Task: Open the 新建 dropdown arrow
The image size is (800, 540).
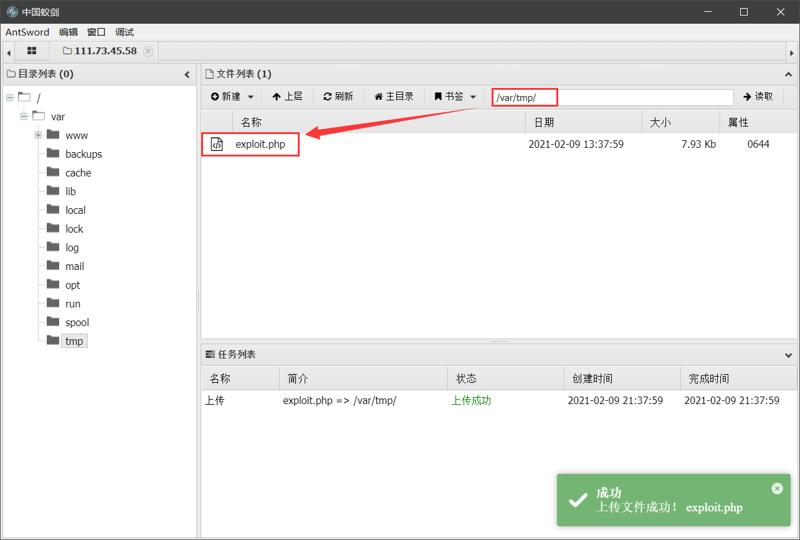Action: tap(251, 97)
